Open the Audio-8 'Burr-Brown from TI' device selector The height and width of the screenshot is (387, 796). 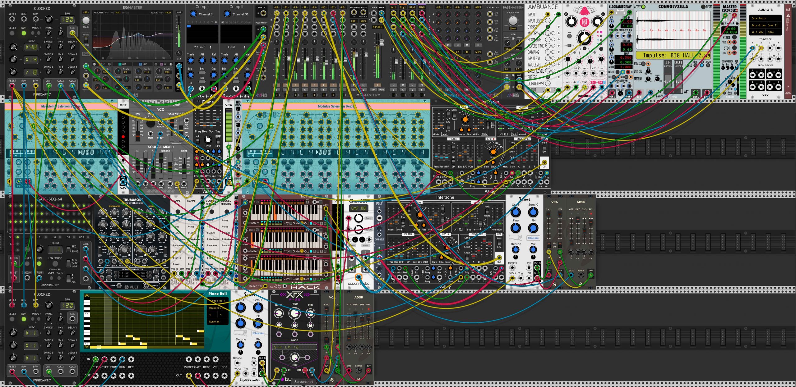(765, 25)
